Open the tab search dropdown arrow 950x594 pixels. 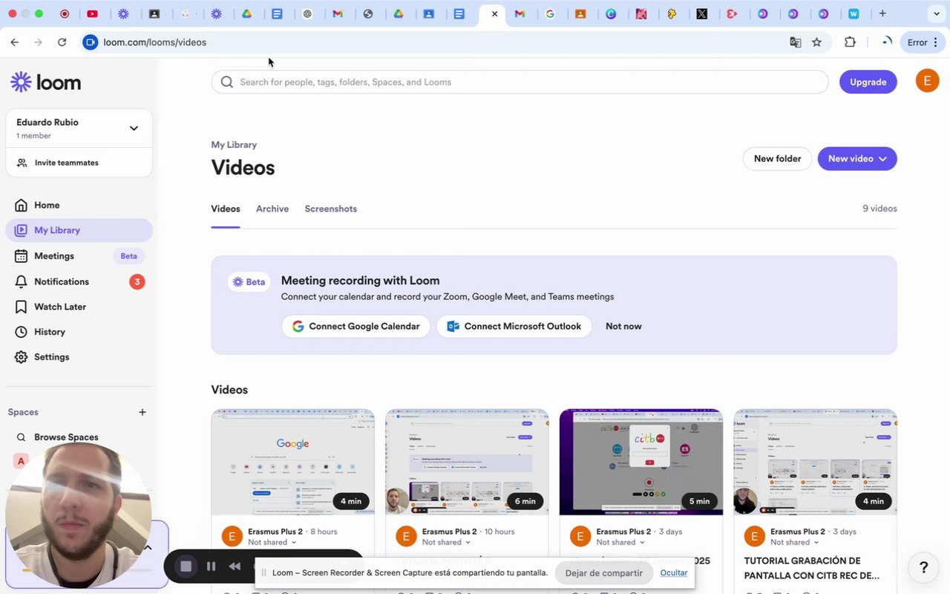click(937, 13)
